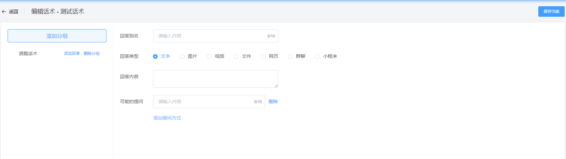Pick the 群聊 answer type
The width and height of the screenshot is (566, 159).
[290, 57]
